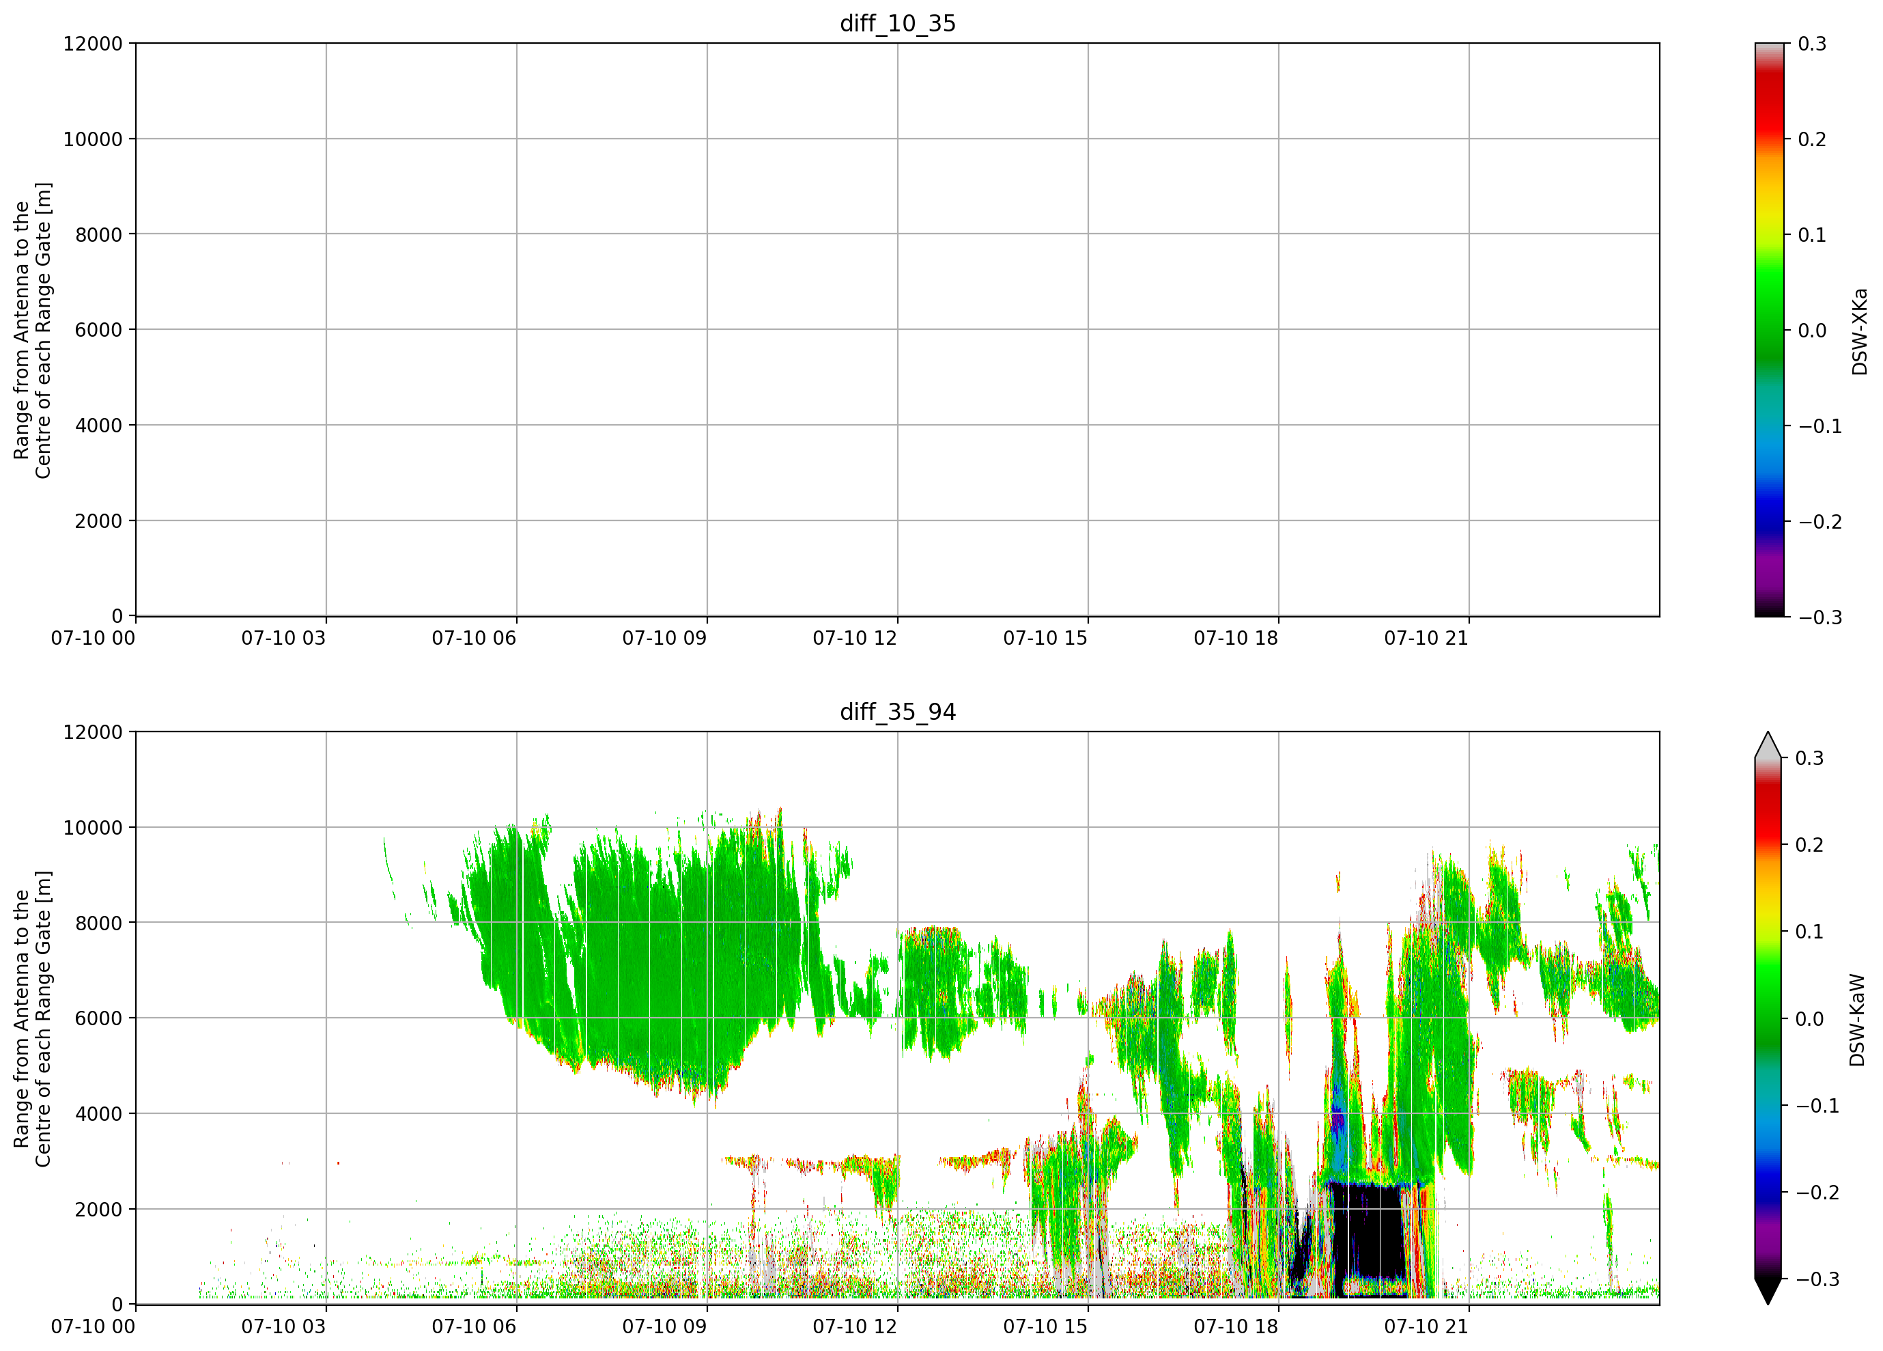The width and height of the screenshot is (1883, 1351).
Task: Click the 07-10 12 x-tick under diff_10_35
Action: (x=855, y=638)
